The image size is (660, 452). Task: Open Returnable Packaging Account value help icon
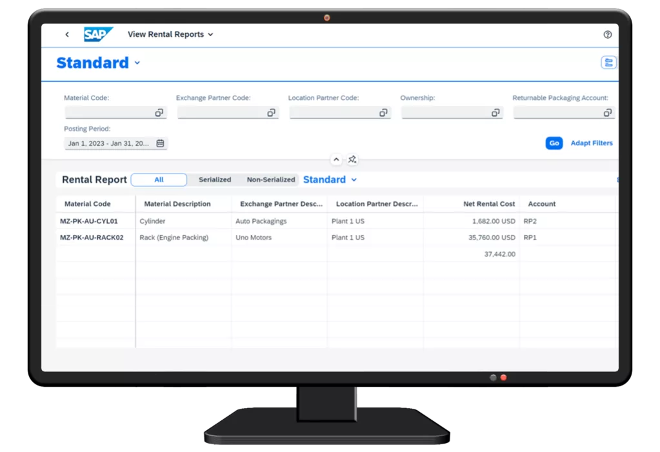click(x=607, y=113)
